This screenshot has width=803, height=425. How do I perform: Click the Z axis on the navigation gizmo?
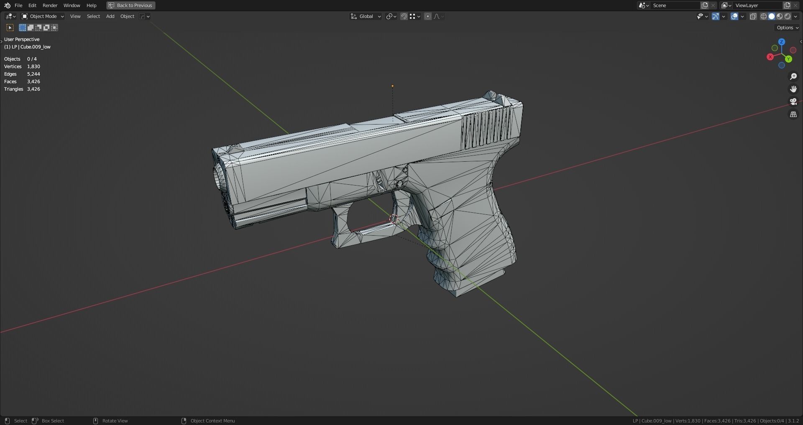[x=781, y=42]
